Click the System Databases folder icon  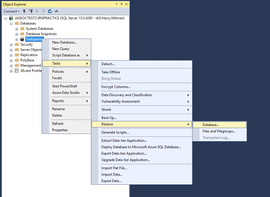22,28
